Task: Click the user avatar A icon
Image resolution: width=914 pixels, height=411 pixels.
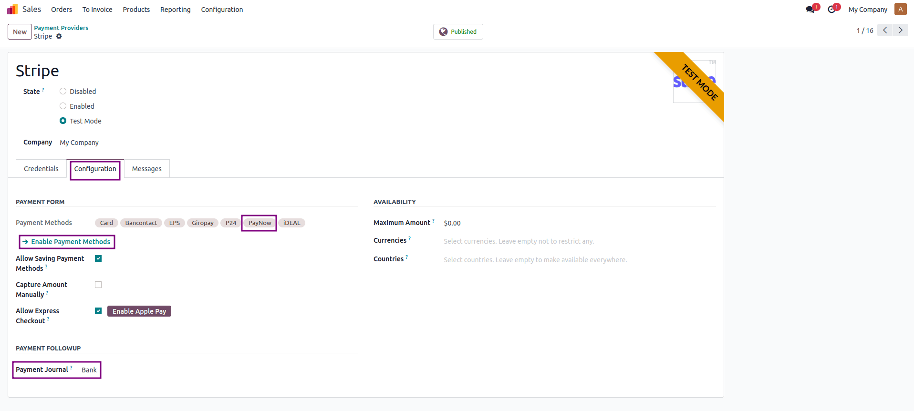Action: point(901,9)
